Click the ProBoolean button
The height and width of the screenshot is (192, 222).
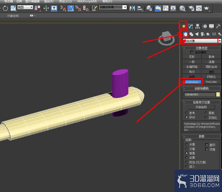click(192, 82)
